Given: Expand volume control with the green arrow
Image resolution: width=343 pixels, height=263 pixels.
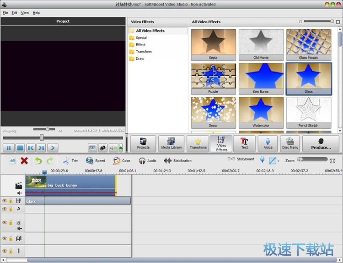Looking at the screenshot, I should [121, 148].
